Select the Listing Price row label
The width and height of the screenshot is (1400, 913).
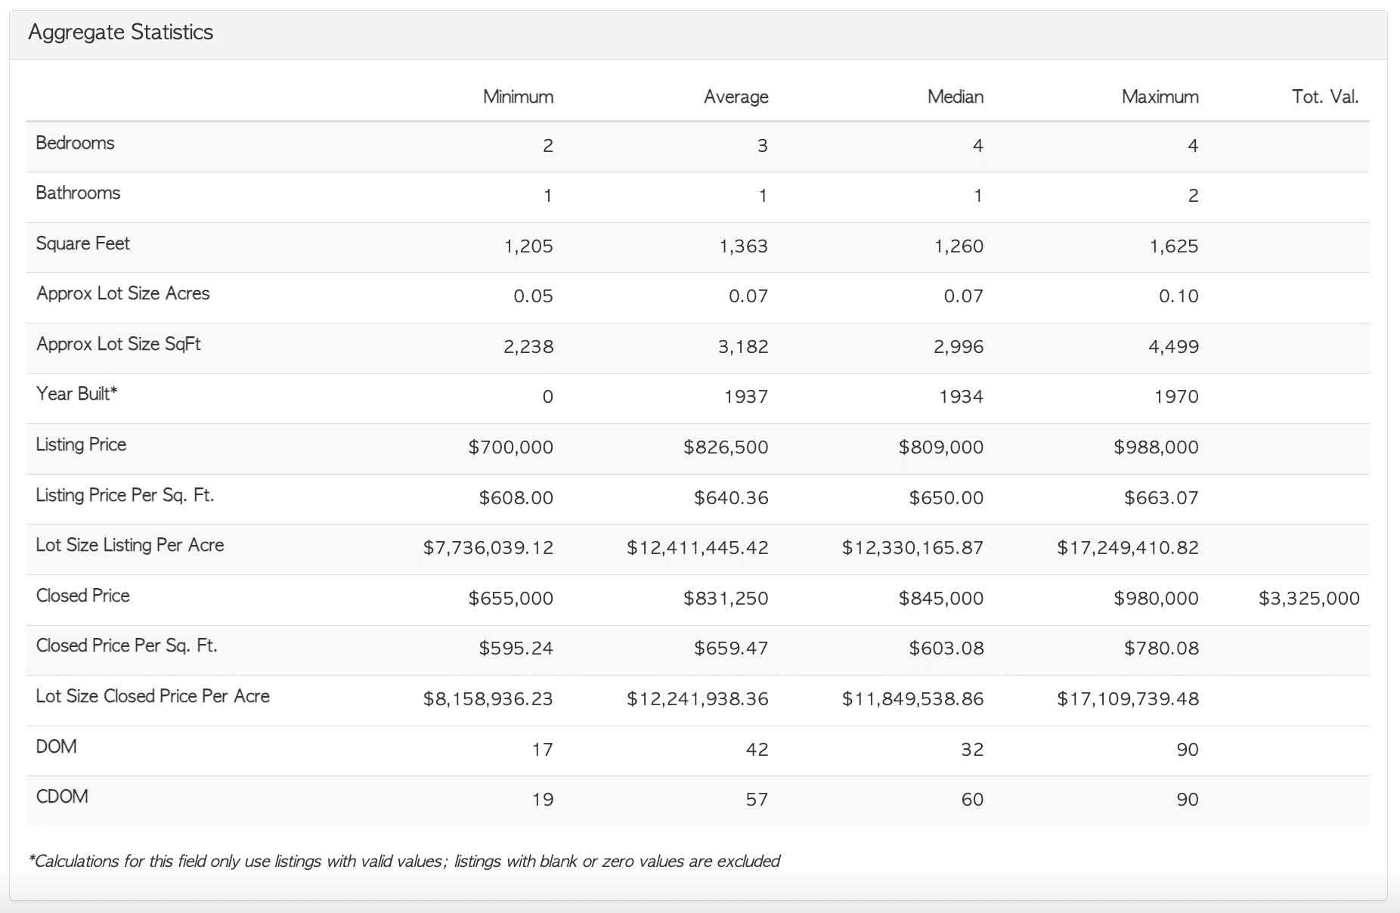pos(82,444)
